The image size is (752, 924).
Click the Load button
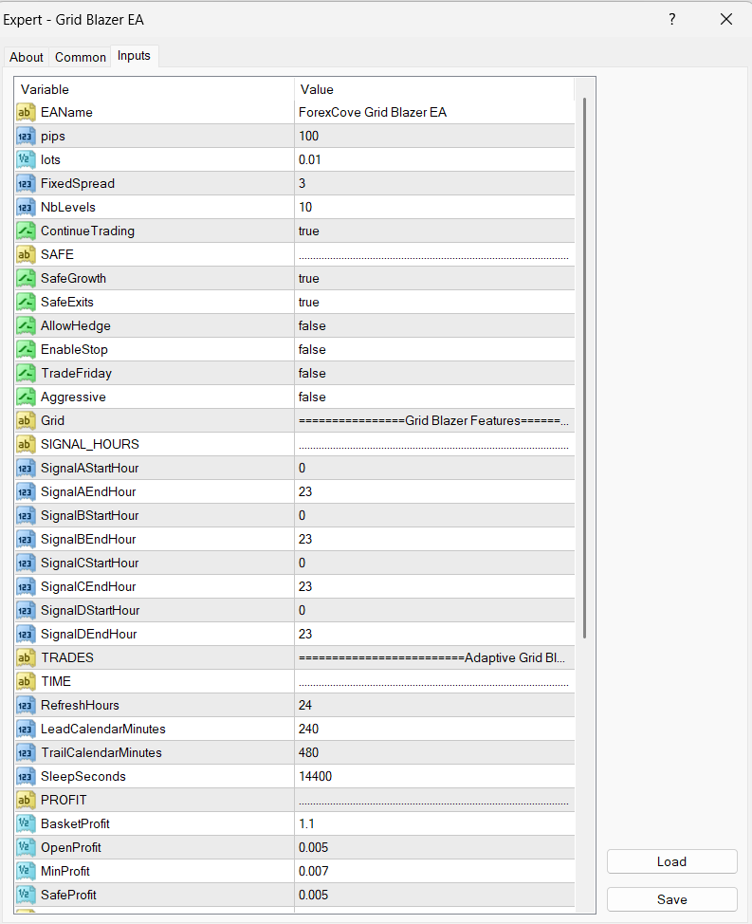coord(672,861)
